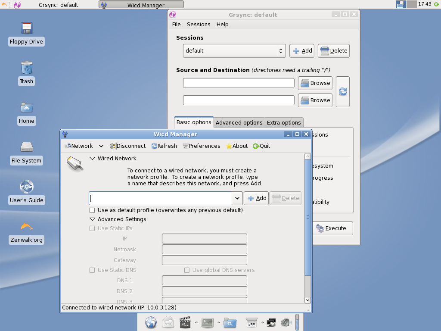Toggle the Use Static IPs checkbox
The height and width of the screenshot is (331, 441).
point(92,228)
